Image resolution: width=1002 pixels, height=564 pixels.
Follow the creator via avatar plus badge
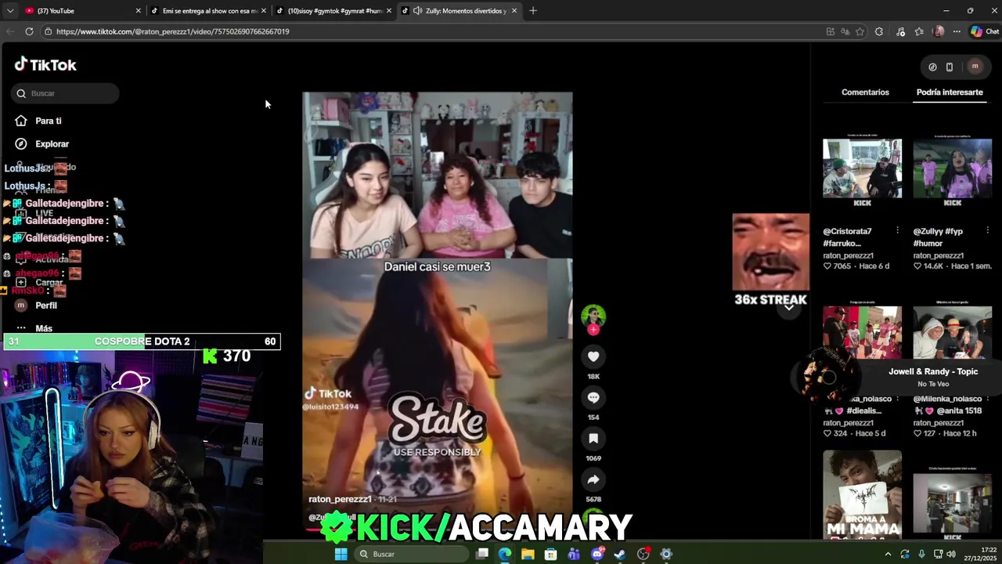[593, 330]
